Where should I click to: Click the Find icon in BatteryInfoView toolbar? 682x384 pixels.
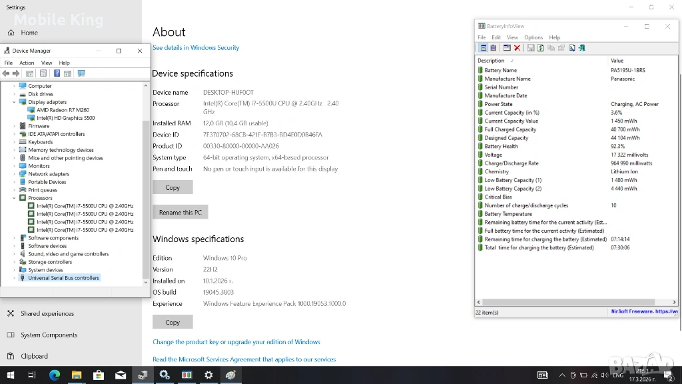572,48
